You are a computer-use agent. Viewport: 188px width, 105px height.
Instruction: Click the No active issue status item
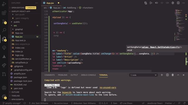pos(60,103)
